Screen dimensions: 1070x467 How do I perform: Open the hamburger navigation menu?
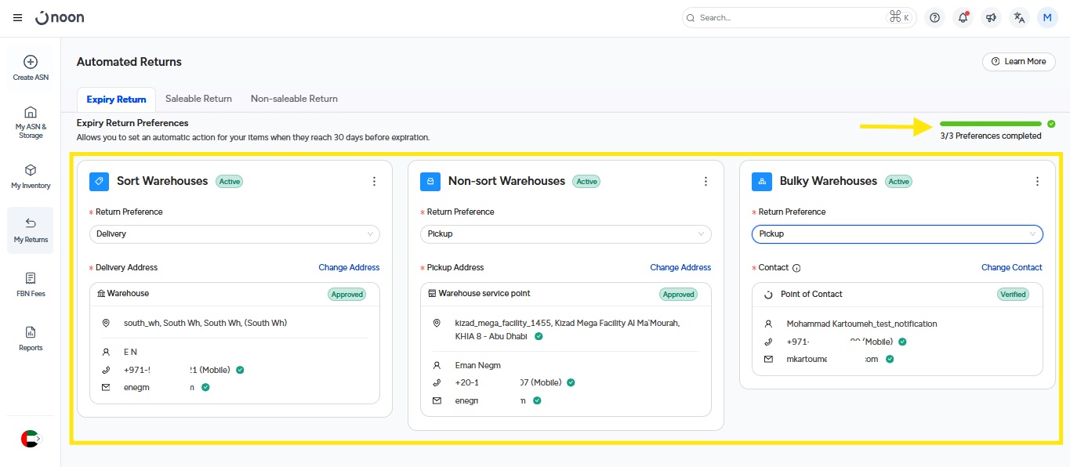[x=17, y=17]
